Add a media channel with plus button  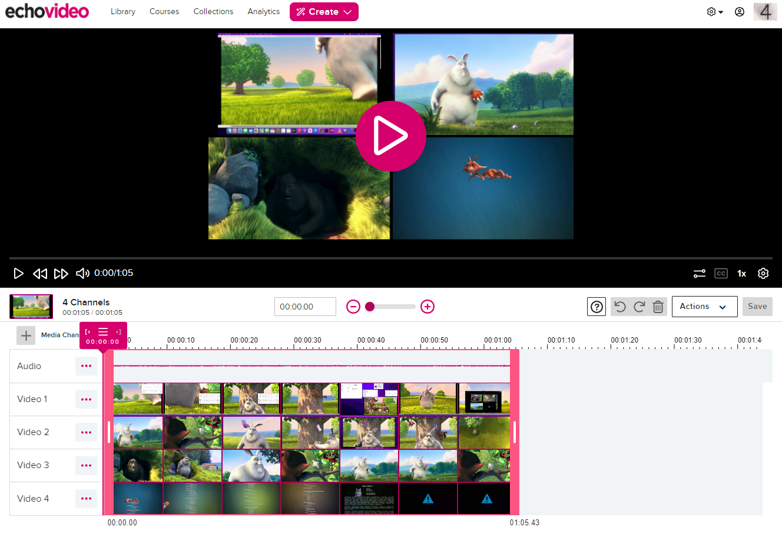[26, 335]
